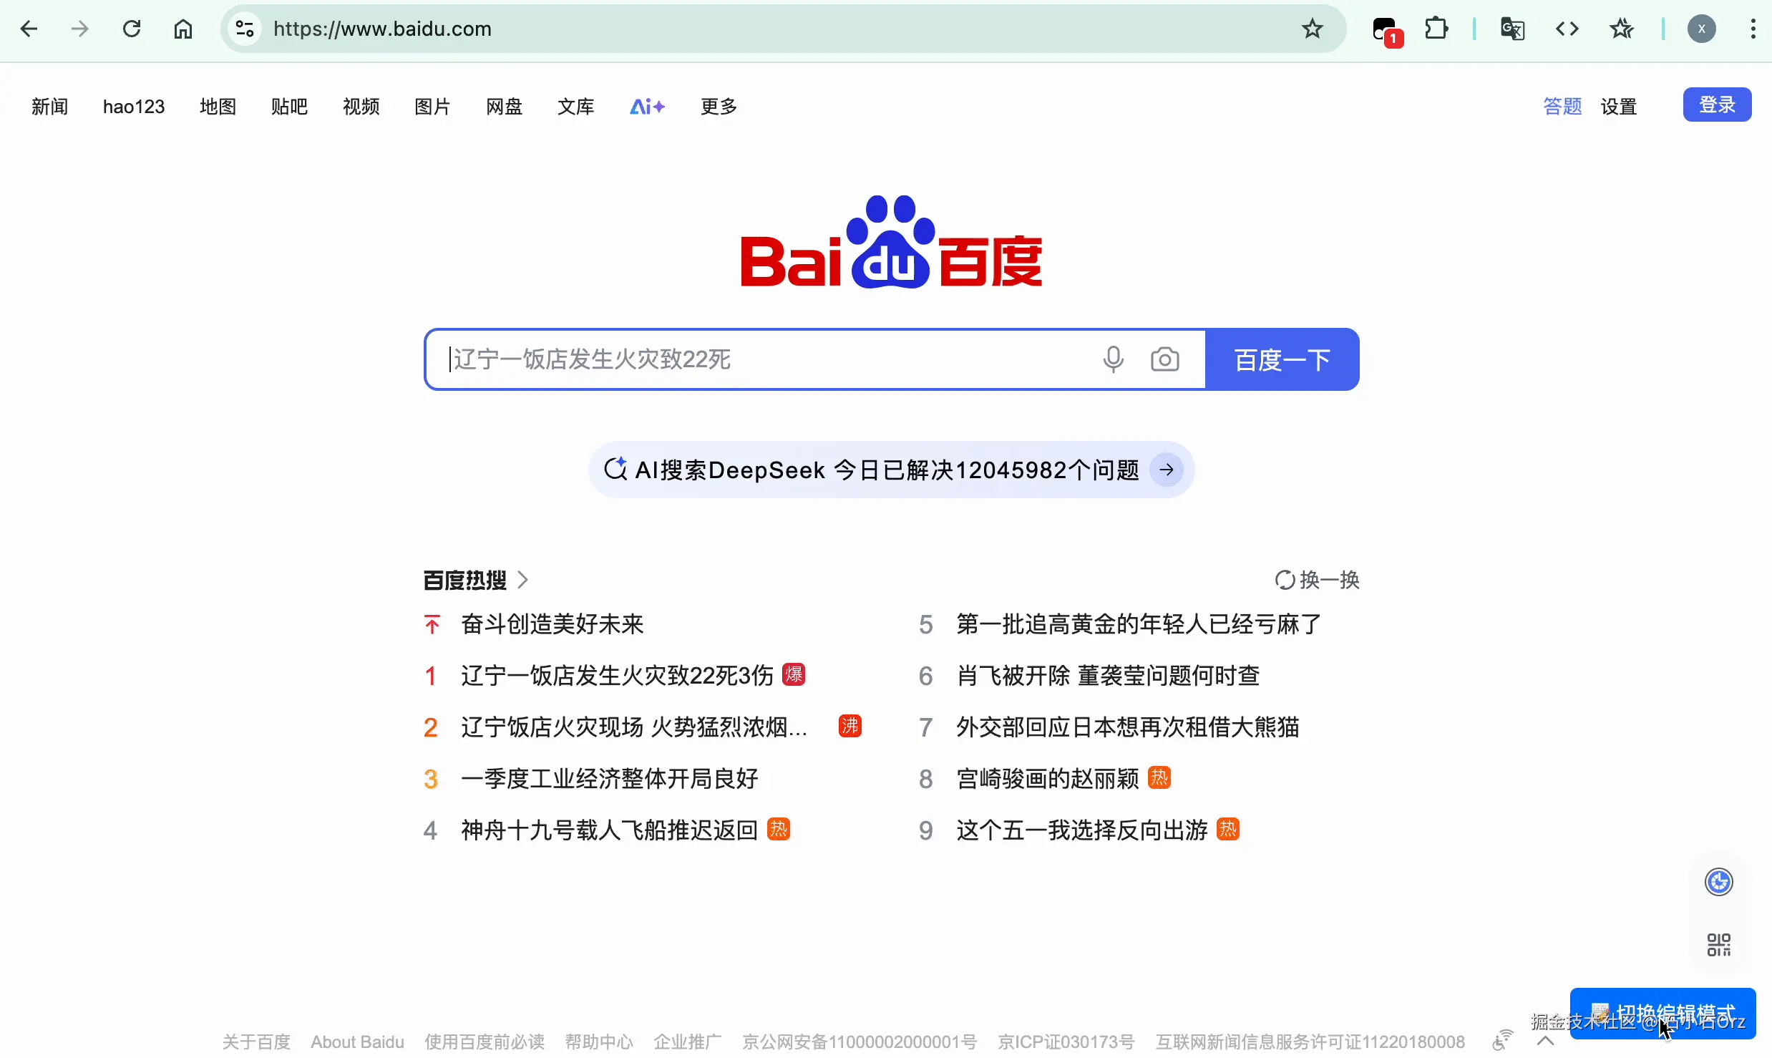Go back to the previous page
The image size is (1772, 1058).
29,29
